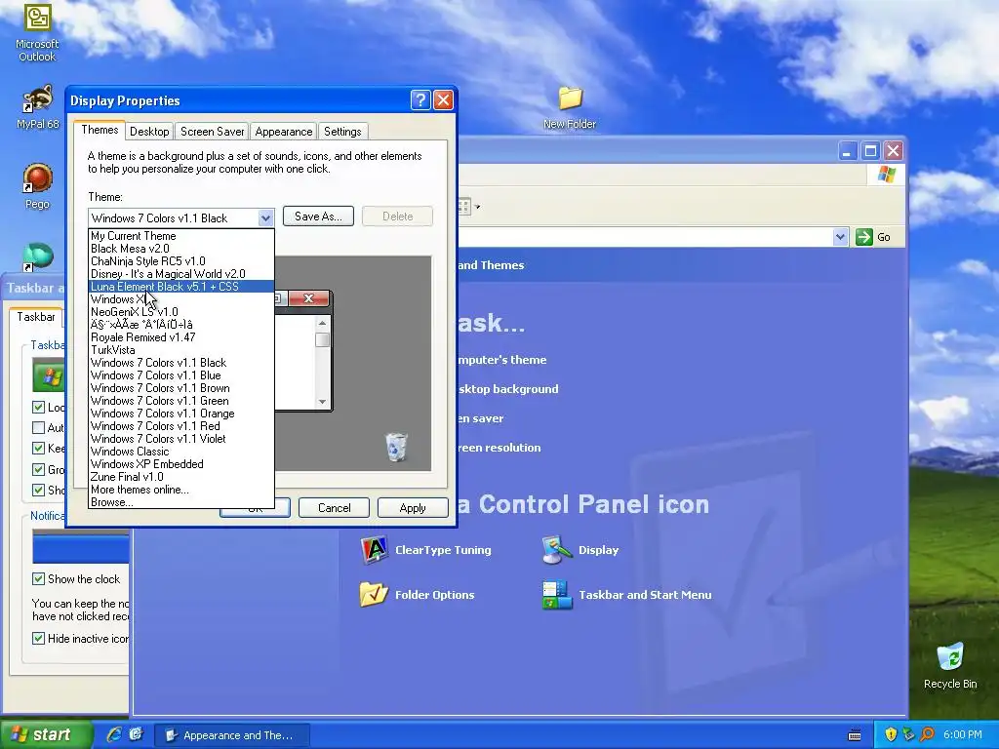999x749 pixels.
Task: Open the Microsoft Outlook desktop icon
Action: pos(38,32)
